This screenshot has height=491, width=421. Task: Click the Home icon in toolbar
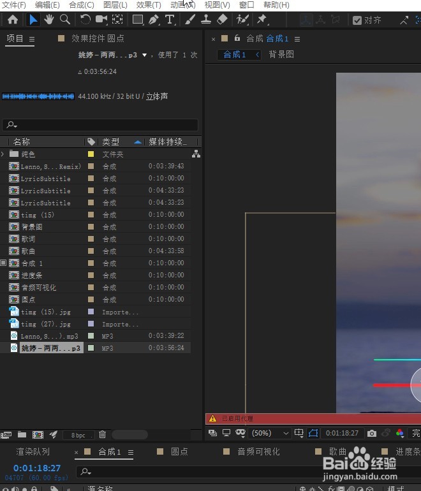click(x=12, y=20)
